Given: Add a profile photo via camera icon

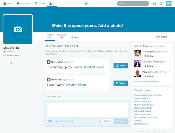Looking at the screenshot, I should point(18,30).
